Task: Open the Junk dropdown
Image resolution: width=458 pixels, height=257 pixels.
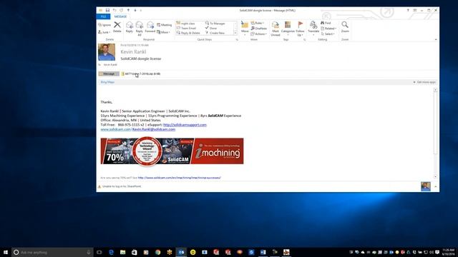Action: [x=104, y=32]
